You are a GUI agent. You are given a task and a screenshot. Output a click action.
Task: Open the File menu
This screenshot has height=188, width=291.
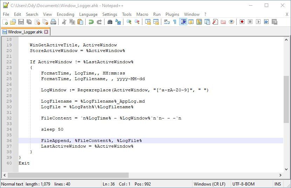pos(6,14)
